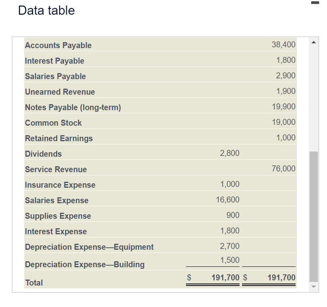Click the Interest Expense value 1,800
Viewport: 327px width, 307px height.
pos(230,231)
